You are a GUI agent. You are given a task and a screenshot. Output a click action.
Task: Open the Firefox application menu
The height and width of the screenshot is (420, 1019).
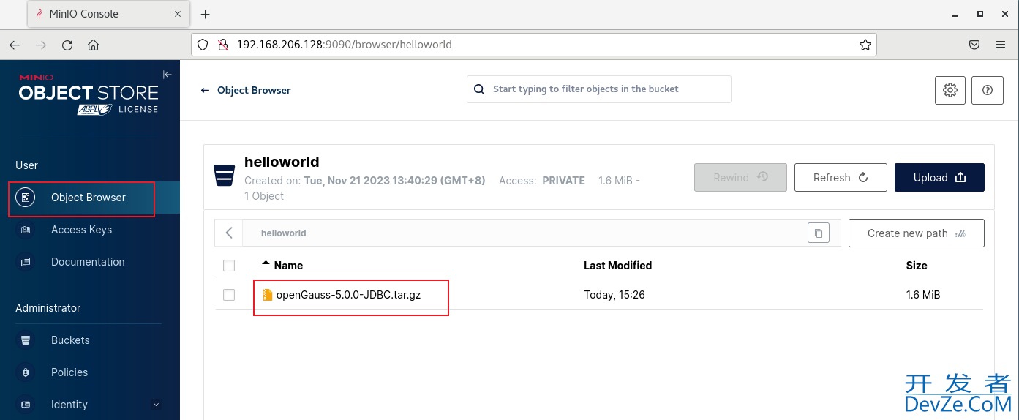click(x=1001, y=45)
